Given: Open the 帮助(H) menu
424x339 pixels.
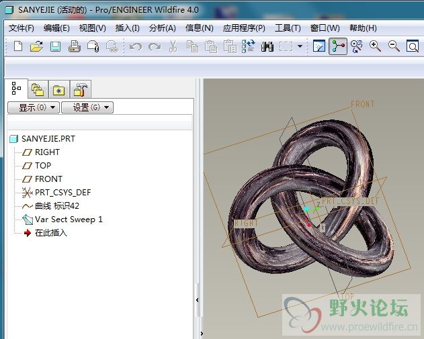Looking at the screenshot, I should coord(363,28).
